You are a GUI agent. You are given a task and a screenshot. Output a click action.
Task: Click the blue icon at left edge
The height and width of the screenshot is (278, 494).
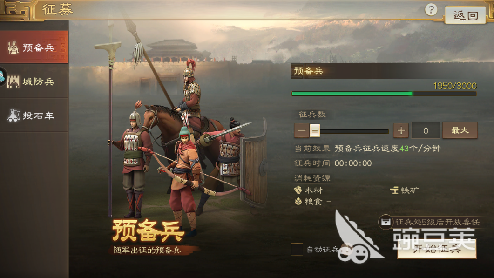[2, 77]
